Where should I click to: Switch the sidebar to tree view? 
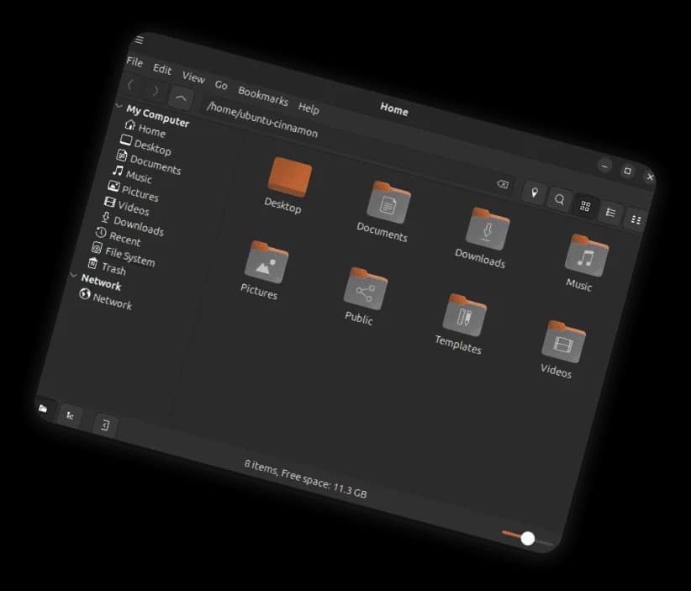point(71,414)
